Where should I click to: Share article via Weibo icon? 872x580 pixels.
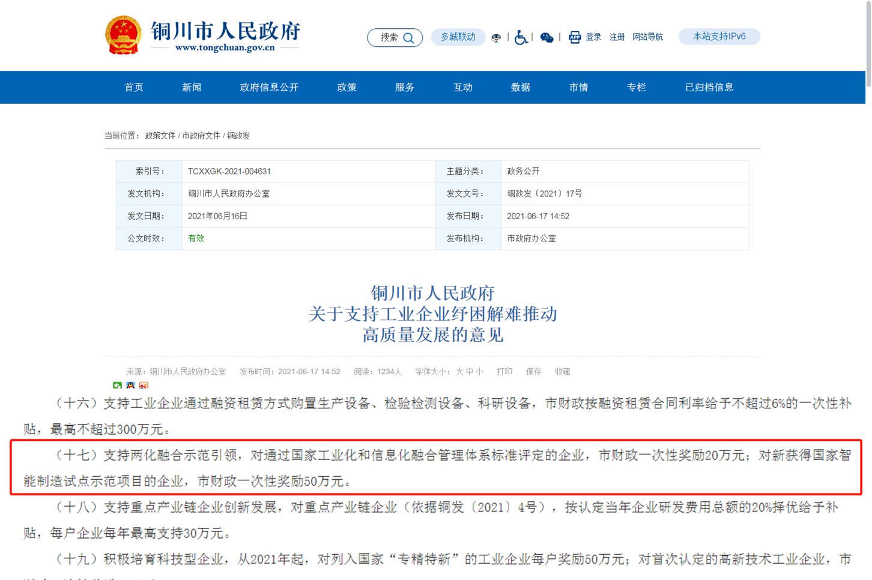(x=144, y=385)
